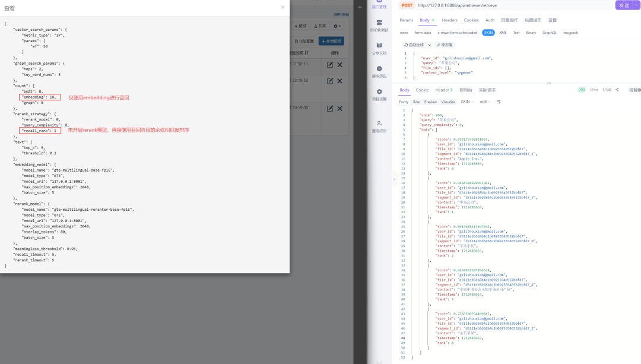Switch to the response Cookie tab
The image size is (641, 364).
pos(423,90)
